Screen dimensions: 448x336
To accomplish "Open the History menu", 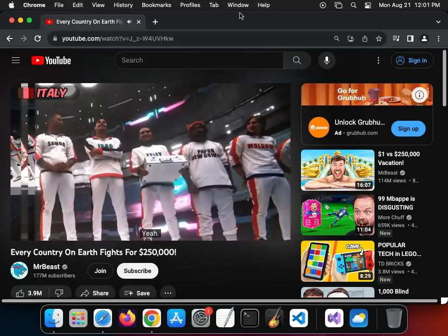I will pyautogui.click(x=123, y=5).
